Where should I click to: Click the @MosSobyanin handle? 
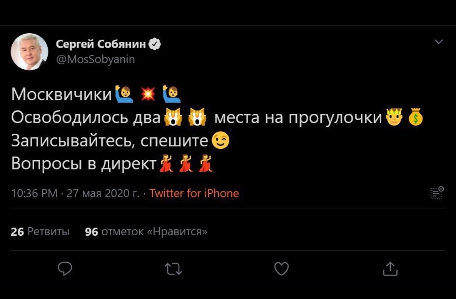pyautogui.click(x=94, y=59)
